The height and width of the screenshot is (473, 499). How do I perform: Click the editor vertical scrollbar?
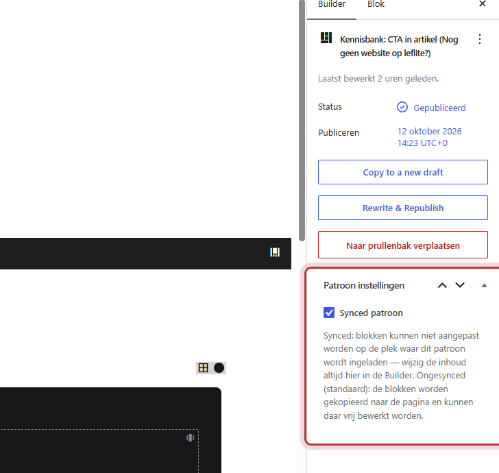pos(302,121)
